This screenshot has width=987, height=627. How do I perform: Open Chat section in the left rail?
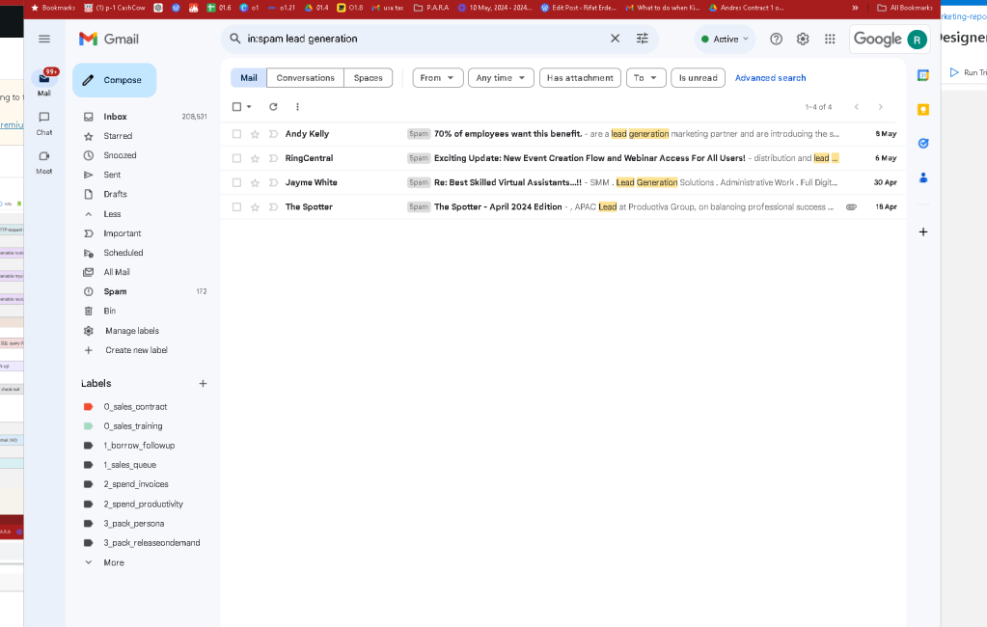pyautogui.click(x=44, y=123)
